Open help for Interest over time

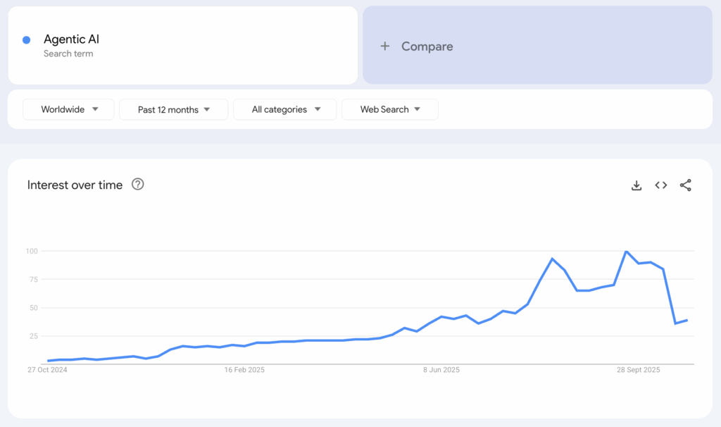point(138,185)
